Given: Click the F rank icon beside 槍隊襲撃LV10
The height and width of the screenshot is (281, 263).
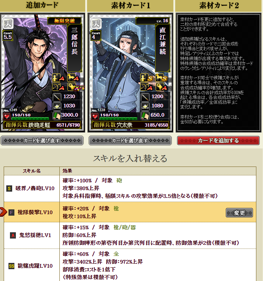Looking at the screenshot, I should (x=11, y=213).
